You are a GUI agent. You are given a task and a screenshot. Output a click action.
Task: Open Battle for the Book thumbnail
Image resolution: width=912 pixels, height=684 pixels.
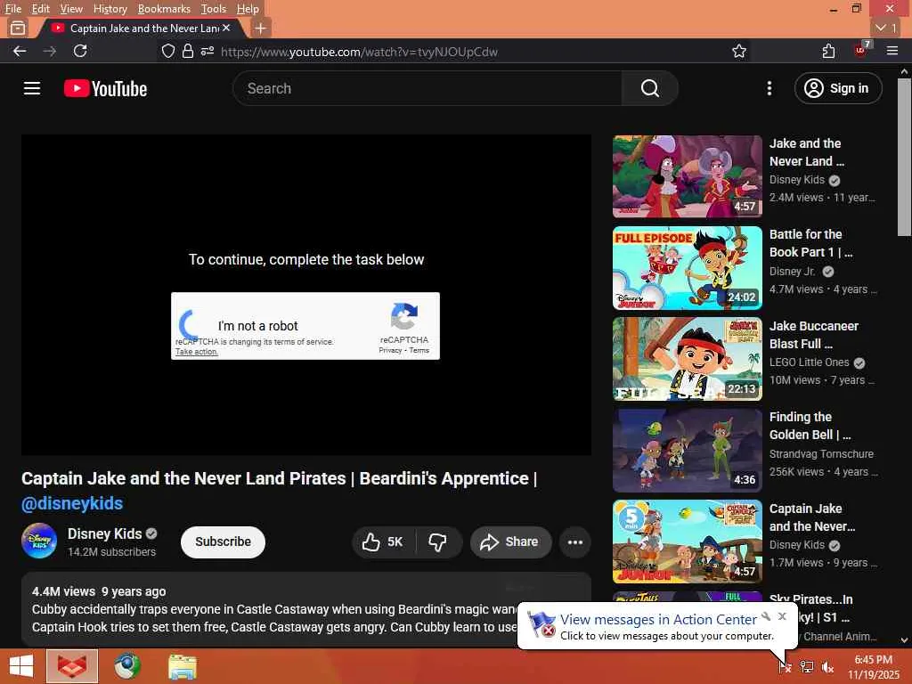pyautogui.click(x=687, y=267)
